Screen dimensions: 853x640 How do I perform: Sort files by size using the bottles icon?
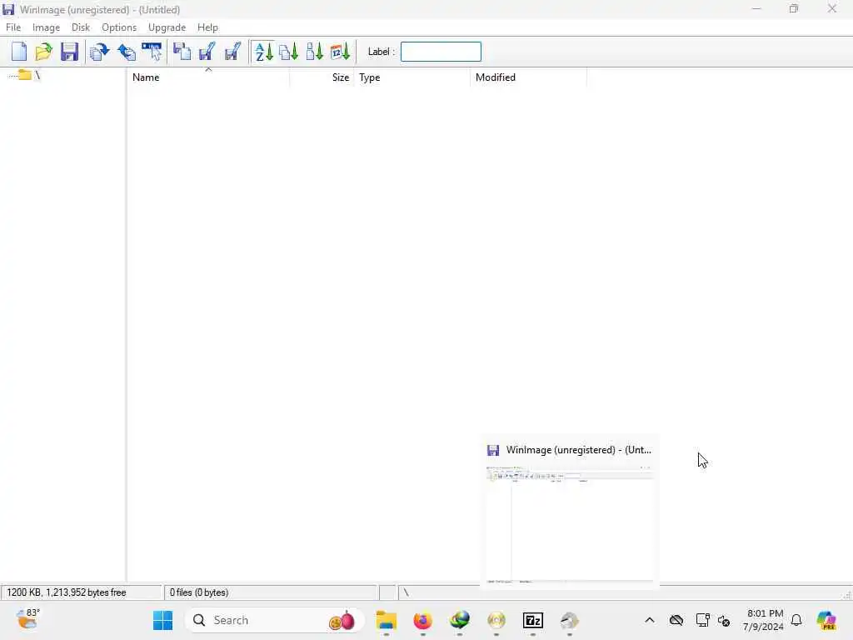point(314,52)
